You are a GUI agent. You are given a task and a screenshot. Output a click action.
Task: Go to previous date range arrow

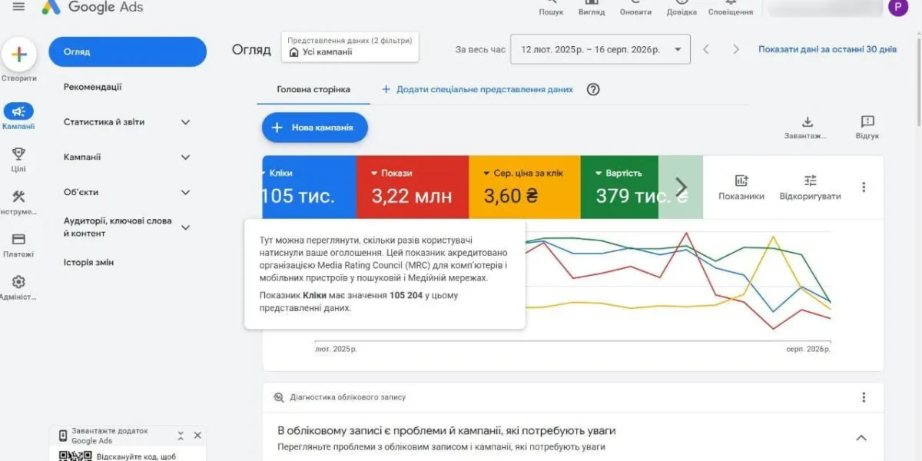pos(706,49)
